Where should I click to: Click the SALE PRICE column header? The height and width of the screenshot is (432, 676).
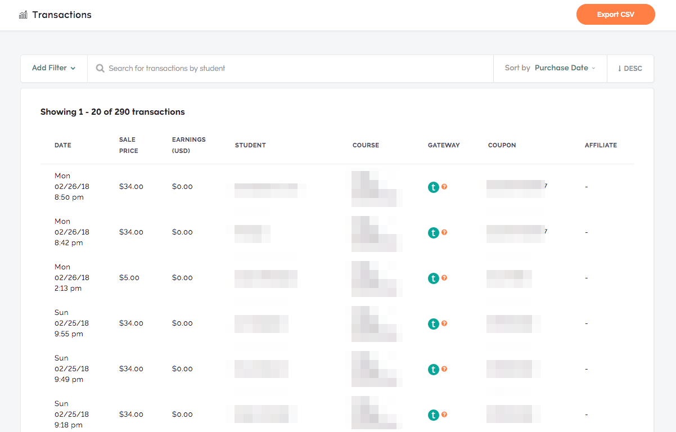[128, 145]
